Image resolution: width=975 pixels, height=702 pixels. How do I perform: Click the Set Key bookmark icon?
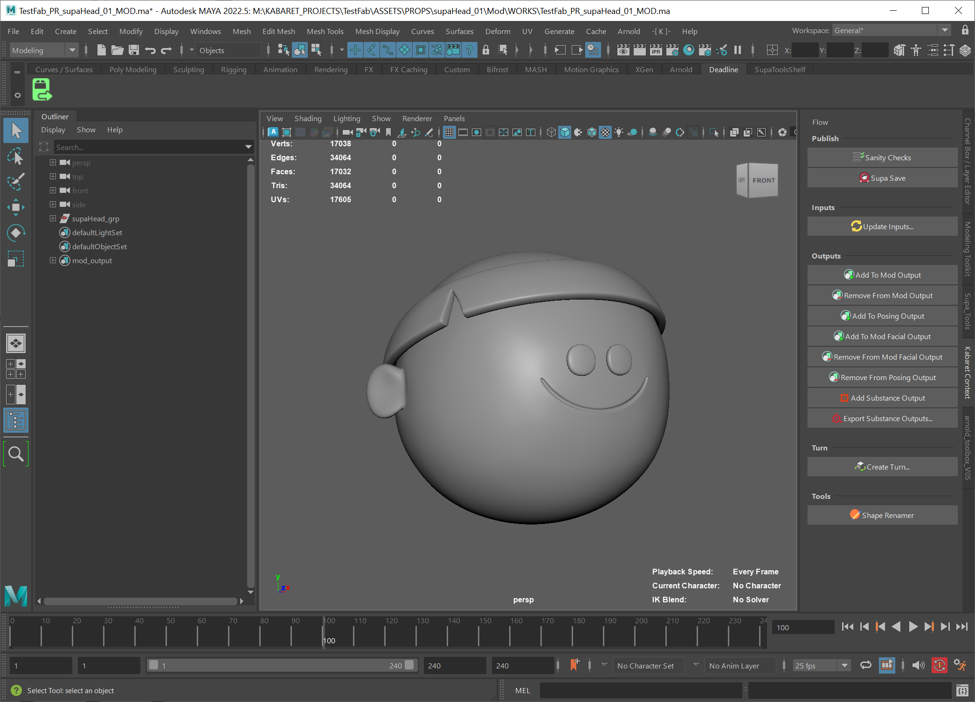click(x=574, y=665)
